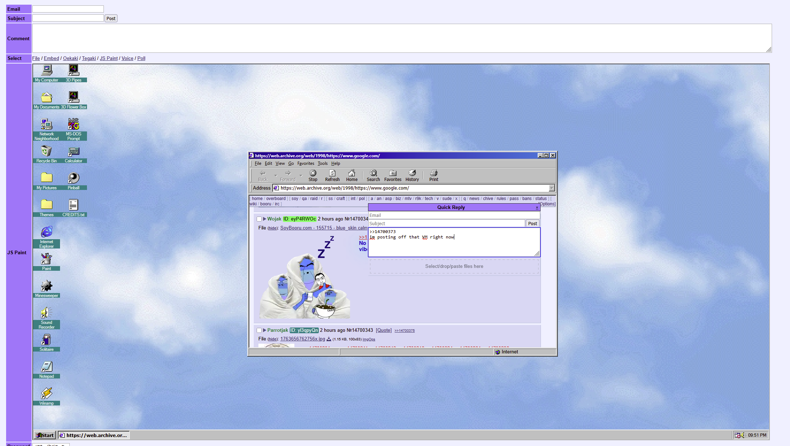This screenshot has height=446, width=790.
Task: Open the Favorites menu in the menu bar
Action: click(x=306, y=163)
